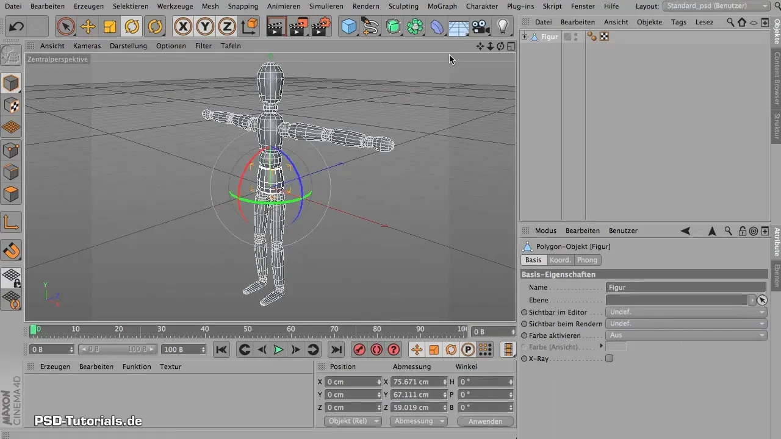Toggle Y axis lock
The height and width of the screenshot is (439, 781).
[205, 26]
